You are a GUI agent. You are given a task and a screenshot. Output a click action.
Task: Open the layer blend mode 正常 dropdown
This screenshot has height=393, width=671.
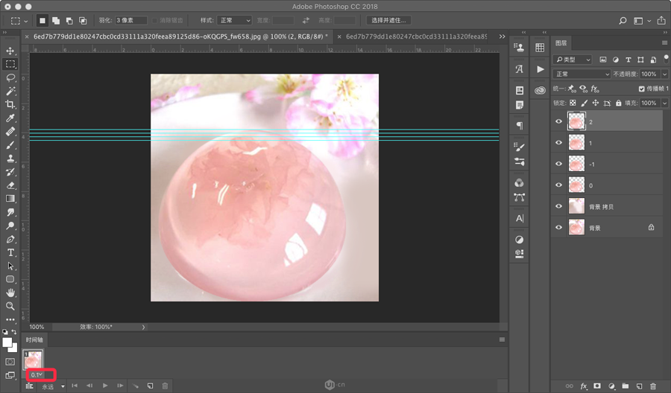tap(582, 74)
